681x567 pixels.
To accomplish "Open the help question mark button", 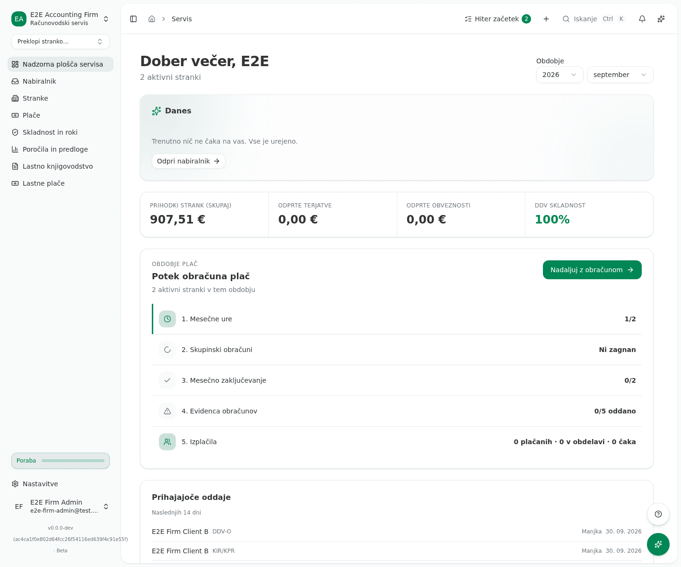I will pos(658,514).
